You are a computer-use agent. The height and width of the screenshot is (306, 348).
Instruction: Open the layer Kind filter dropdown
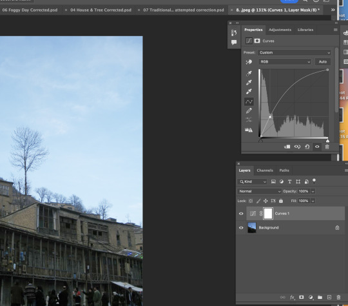pos(252,181)
